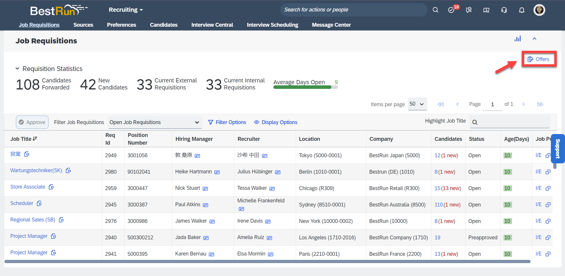
Task: Open the Support side tab
Action: 558,148
